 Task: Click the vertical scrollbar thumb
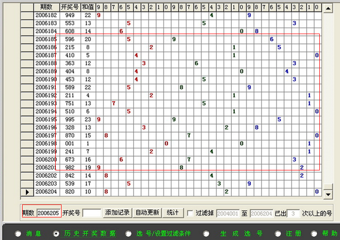click(328, 187)
